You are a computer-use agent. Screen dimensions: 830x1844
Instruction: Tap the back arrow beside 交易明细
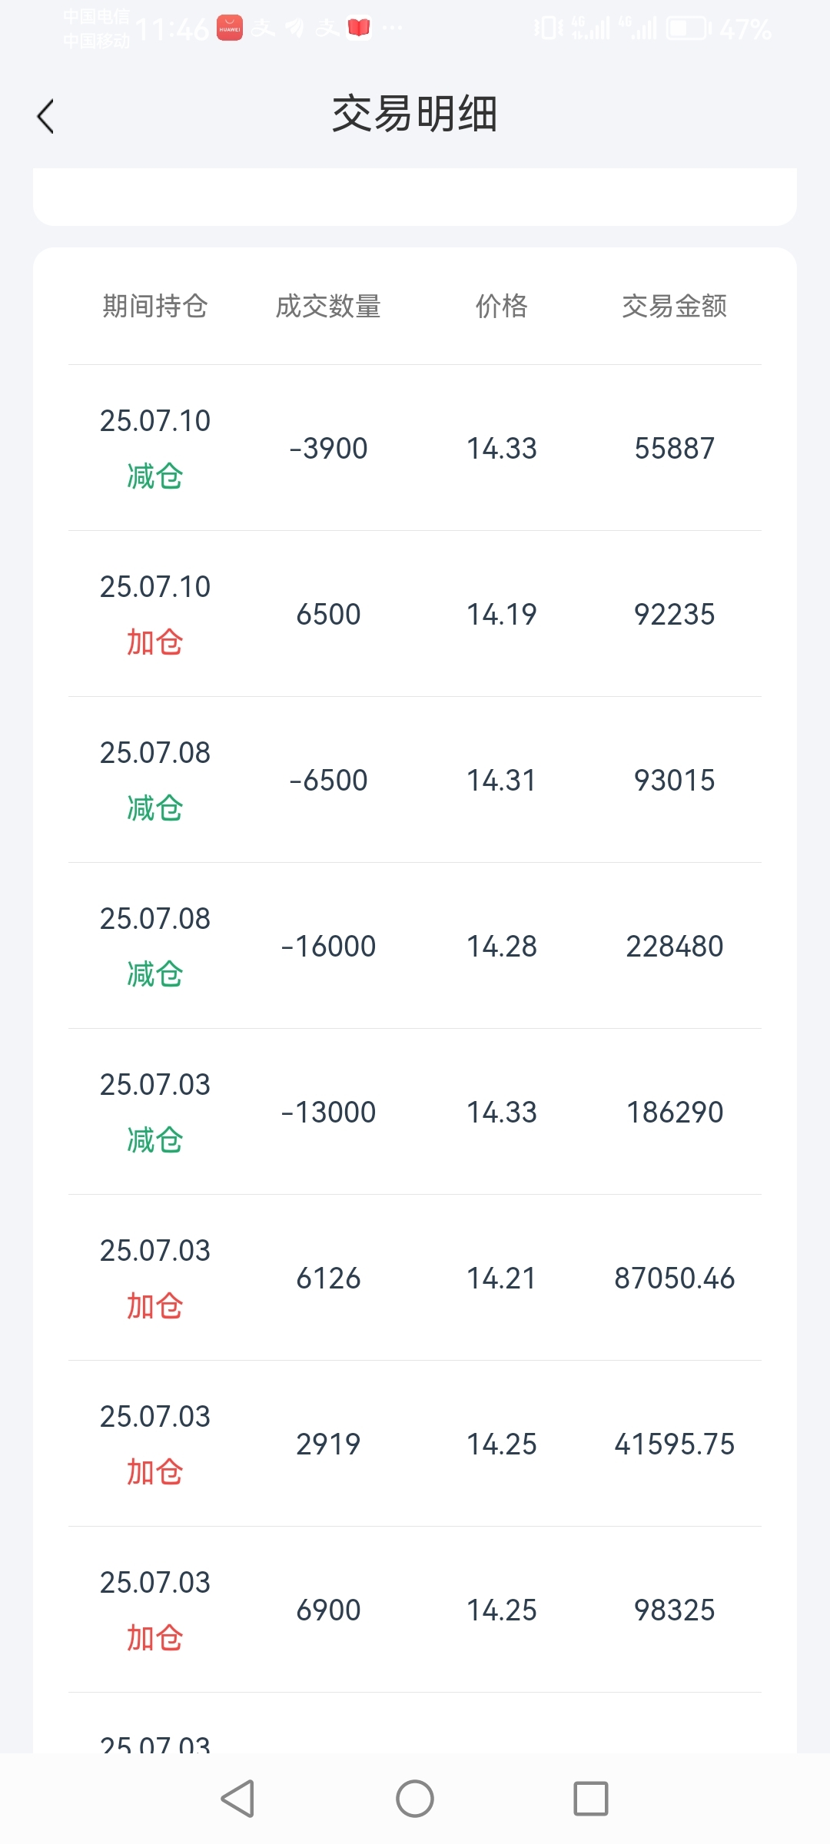(x=45, y=116)
